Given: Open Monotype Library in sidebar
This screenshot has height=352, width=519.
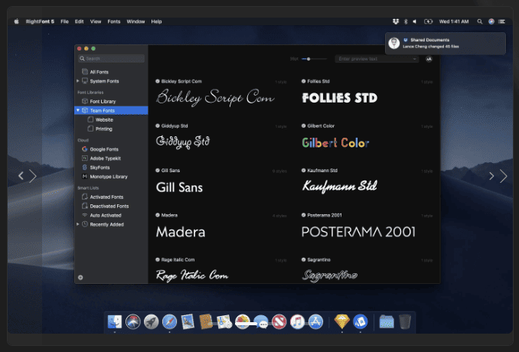Looking at the screenshot, I should point(109,176).
